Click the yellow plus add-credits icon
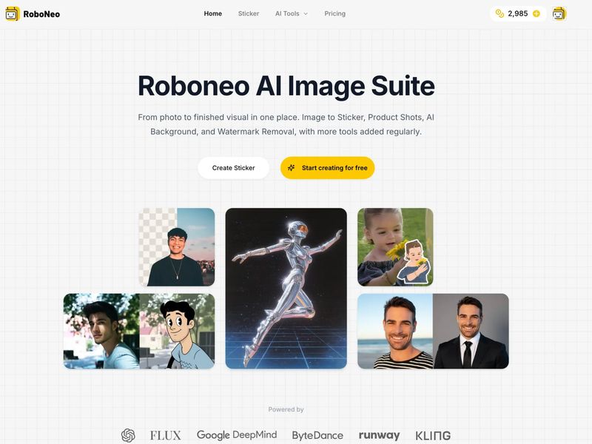This screenshot has height=444, width=592. click(536, 13)
